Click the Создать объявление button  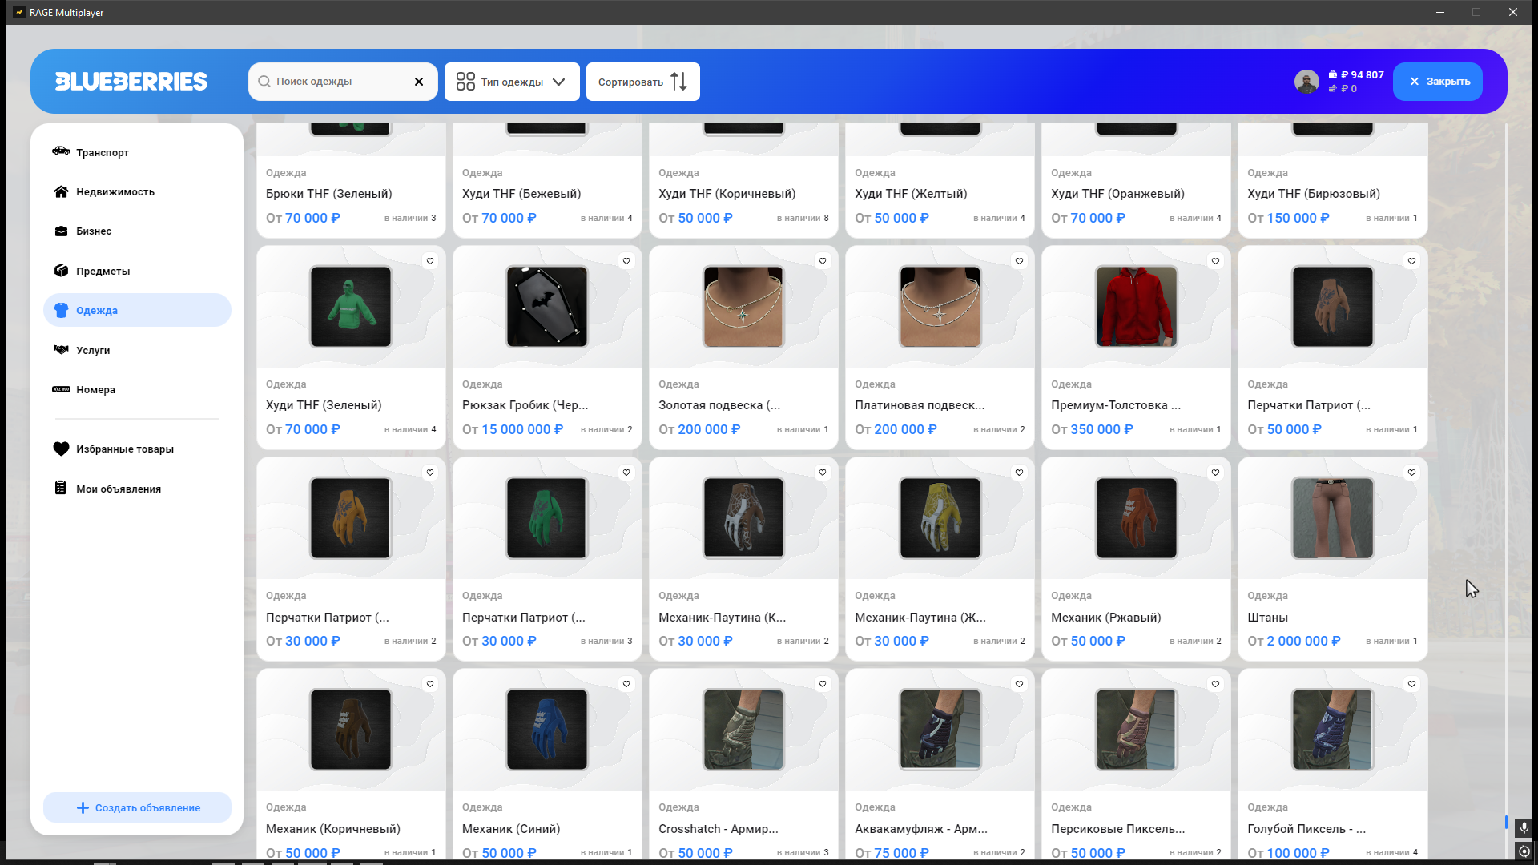[x=137, y=807]
